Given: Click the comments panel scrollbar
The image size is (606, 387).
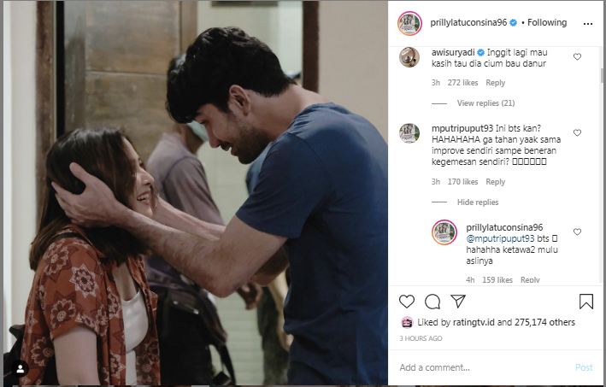Looking at the screenshot, I should [x=602, y=75].
